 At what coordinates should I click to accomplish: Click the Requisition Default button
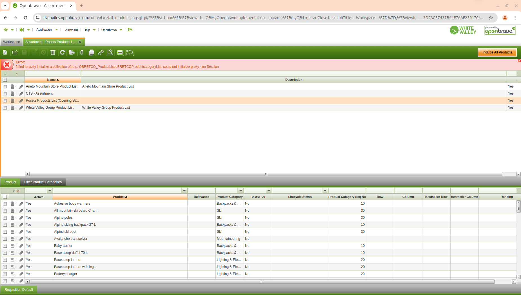(x=19, y=290)
